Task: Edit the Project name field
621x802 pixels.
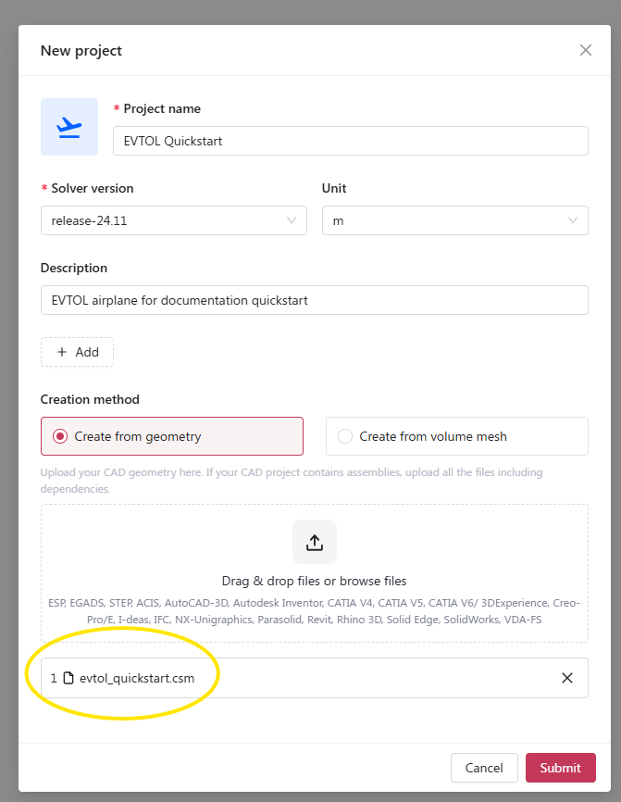Action: pyautogui.click(x=350, y=141)
